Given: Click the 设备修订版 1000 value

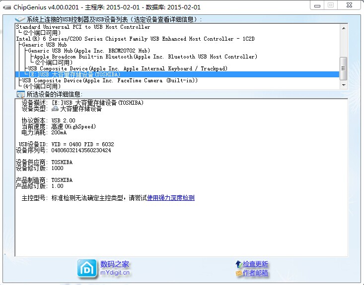Looking at the screenshot, I should pos(57,168).
